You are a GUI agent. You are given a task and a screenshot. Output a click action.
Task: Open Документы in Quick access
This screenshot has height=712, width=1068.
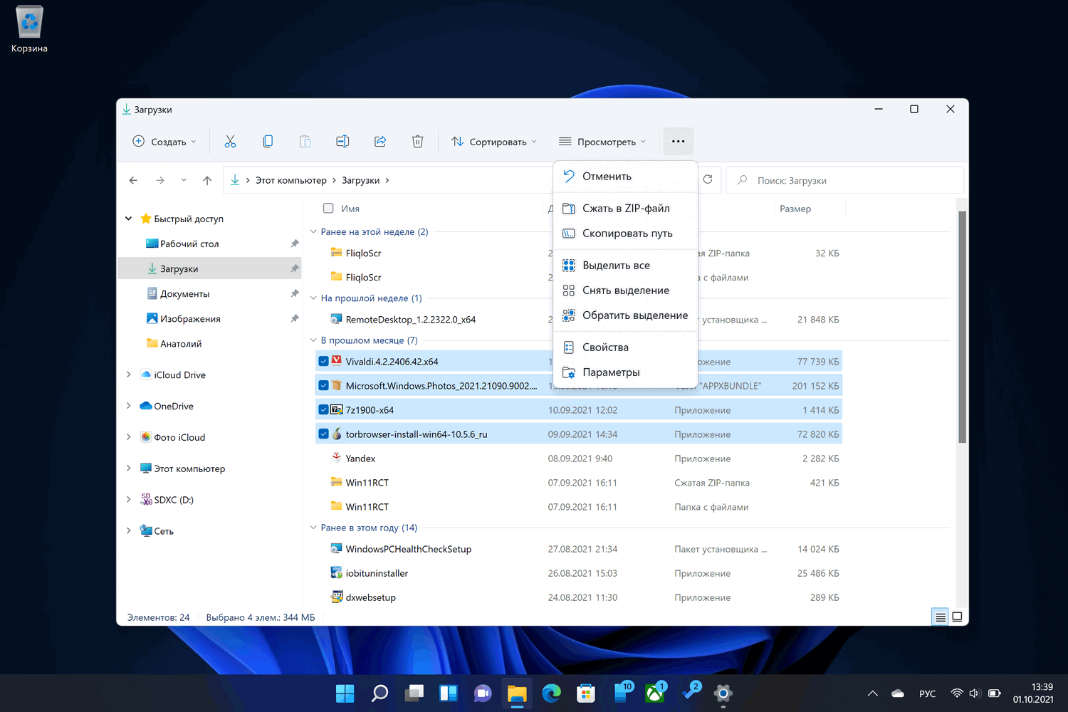click(x=184, y=294)
